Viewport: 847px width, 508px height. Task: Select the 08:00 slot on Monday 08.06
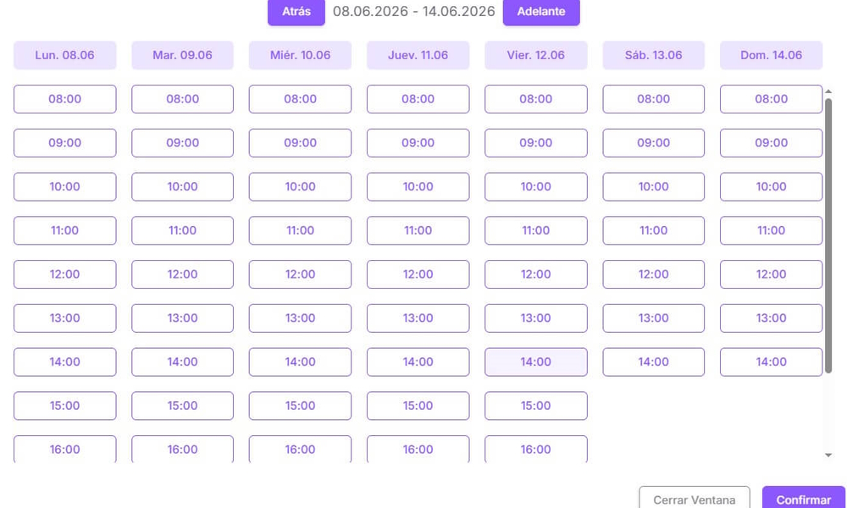[65, 99]
